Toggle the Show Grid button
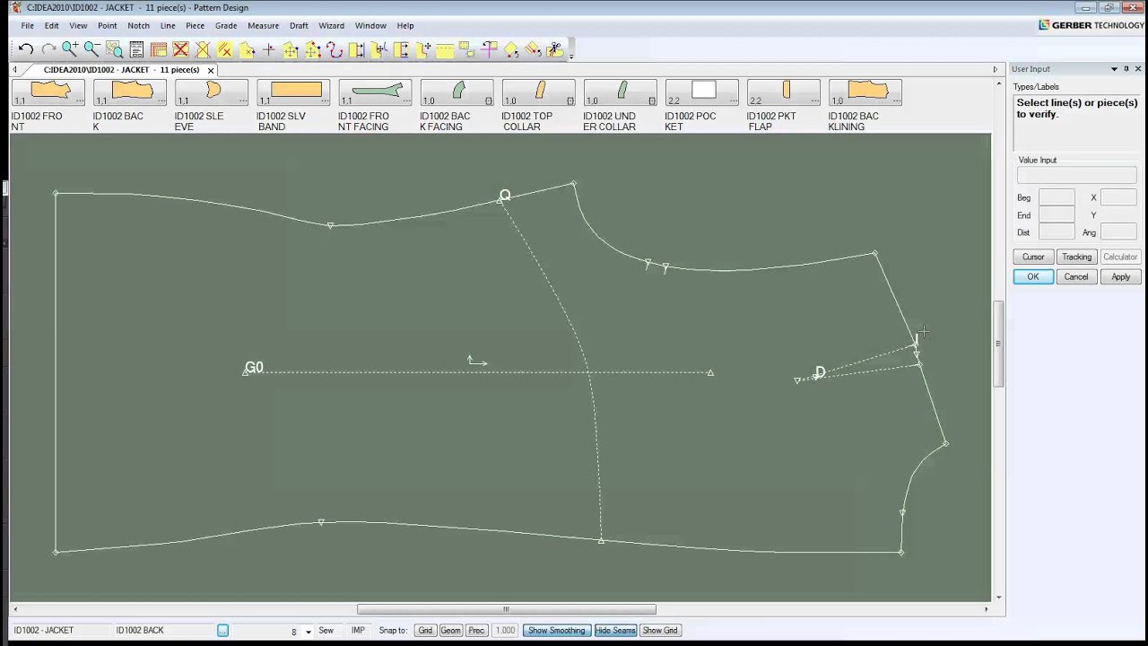Screen dimensions: 1148x646 pyautogui.click(x=660, y=631)
